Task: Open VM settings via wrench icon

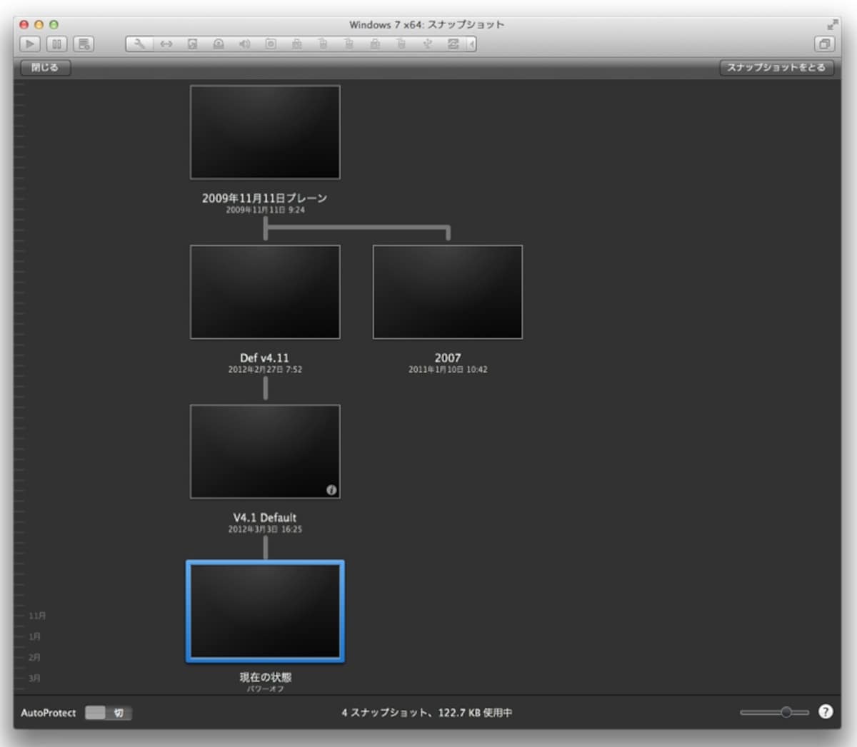Action: click(x=140, y=44)
